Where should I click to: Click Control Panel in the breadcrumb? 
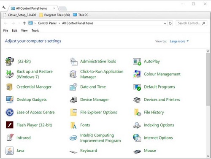pyautogui.click(x=47, y=23)
